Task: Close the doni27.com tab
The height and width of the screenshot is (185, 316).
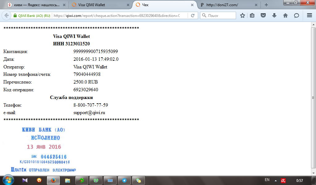Action: (x=256, y=5)
